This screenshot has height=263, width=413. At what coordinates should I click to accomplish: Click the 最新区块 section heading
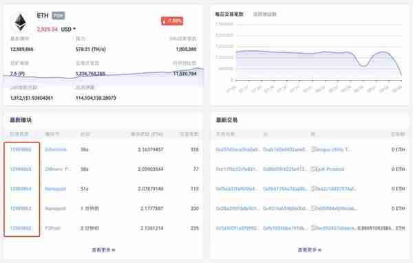[21, 120]
